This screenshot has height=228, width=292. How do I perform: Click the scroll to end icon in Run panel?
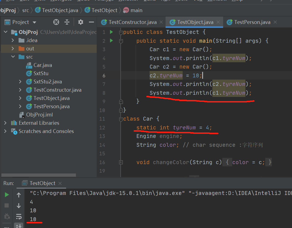(x=19, y=226)
